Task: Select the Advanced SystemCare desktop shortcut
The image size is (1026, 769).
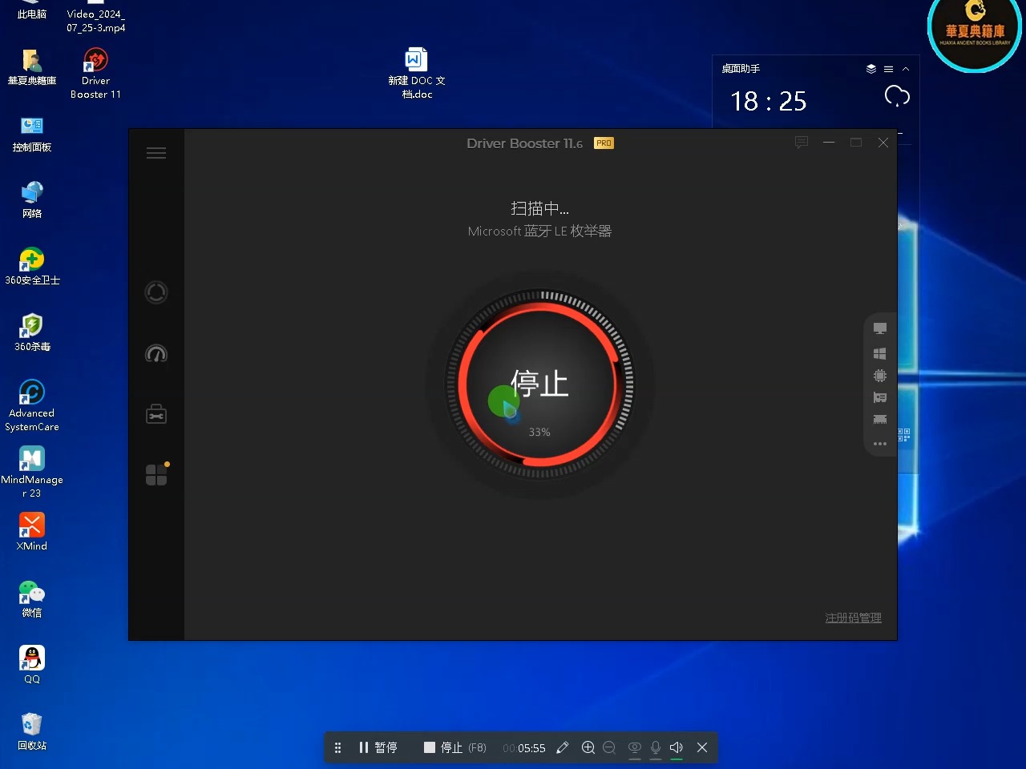Action: tap(32, 406)
